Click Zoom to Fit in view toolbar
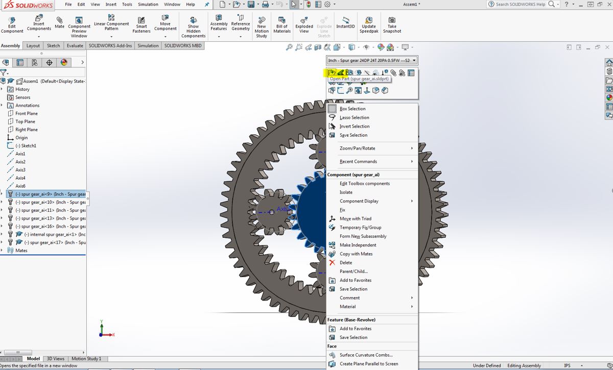 (x=289, y=47)
